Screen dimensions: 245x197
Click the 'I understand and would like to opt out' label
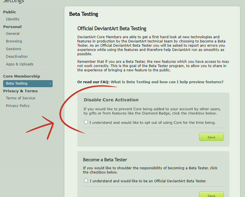(152, 123)
